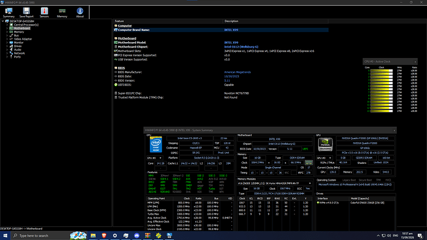Select the Drives tree node
The width and height of the screenshot is (427, 240).
pos(18,46)
